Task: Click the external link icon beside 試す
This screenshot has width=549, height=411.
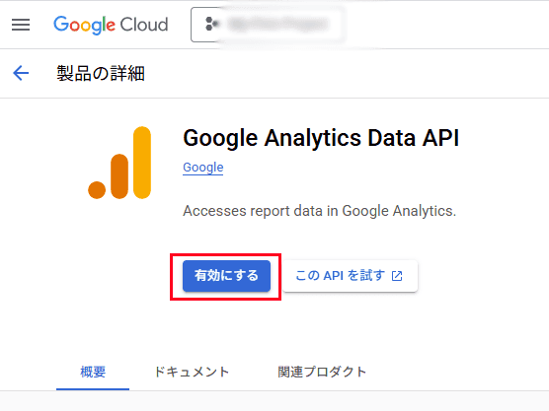Action: pos(397,276)
